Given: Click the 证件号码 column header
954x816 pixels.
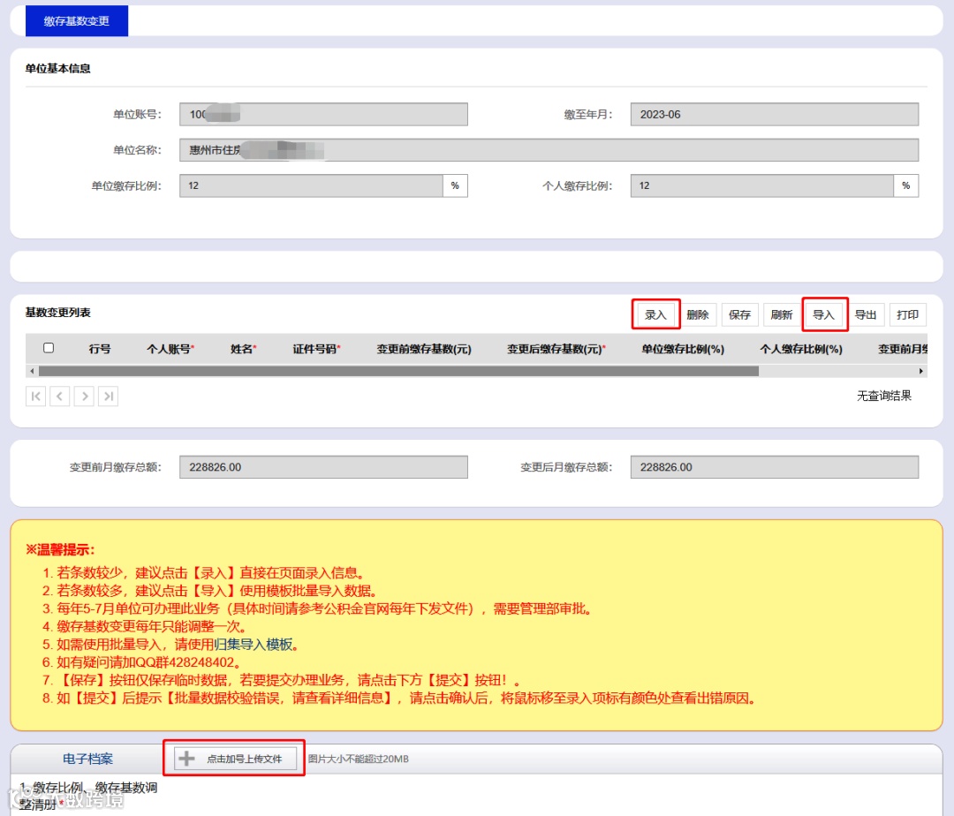Looking at the screenshot, I should click(x=316, y=349).
